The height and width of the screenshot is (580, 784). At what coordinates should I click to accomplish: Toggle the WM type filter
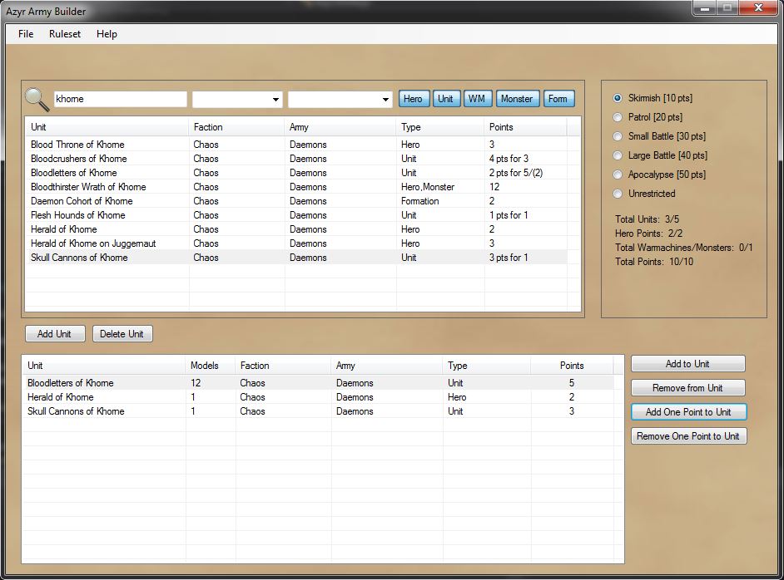click(x=477, y=99)
